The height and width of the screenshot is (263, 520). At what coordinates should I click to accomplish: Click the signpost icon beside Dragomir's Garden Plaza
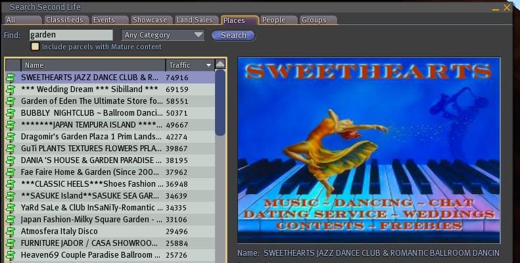click(11, 137)
